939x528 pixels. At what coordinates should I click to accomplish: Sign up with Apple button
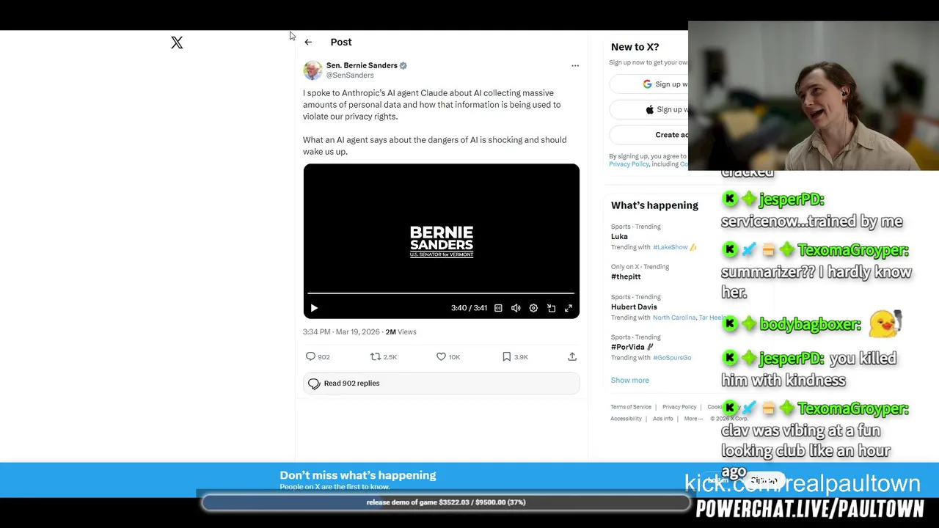[648, 109]
